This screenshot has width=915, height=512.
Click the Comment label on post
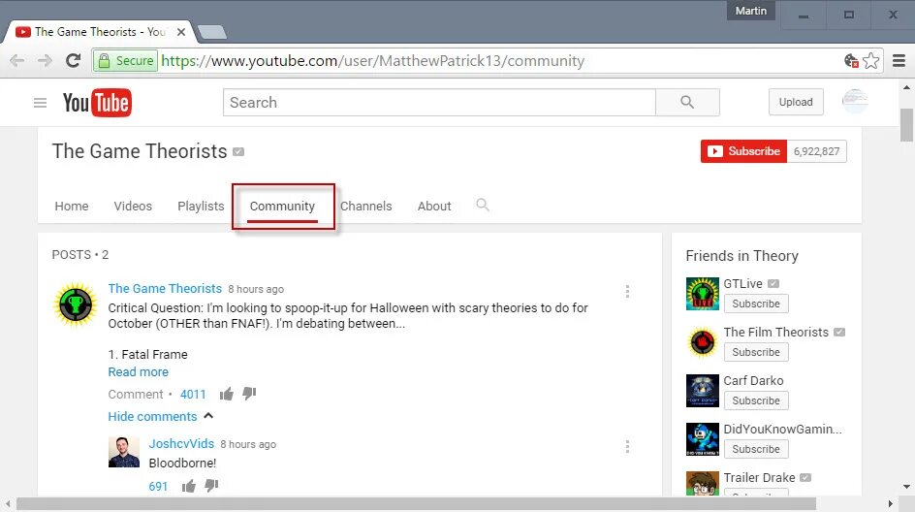point(136,394)
